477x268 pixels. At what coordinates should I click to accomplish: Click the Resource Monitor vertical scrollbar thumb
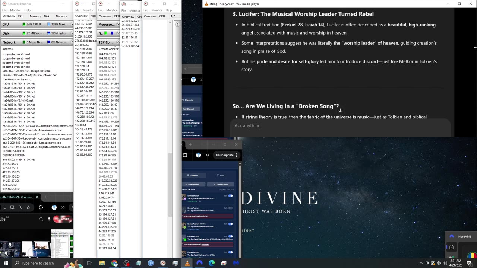coord(170,185)
